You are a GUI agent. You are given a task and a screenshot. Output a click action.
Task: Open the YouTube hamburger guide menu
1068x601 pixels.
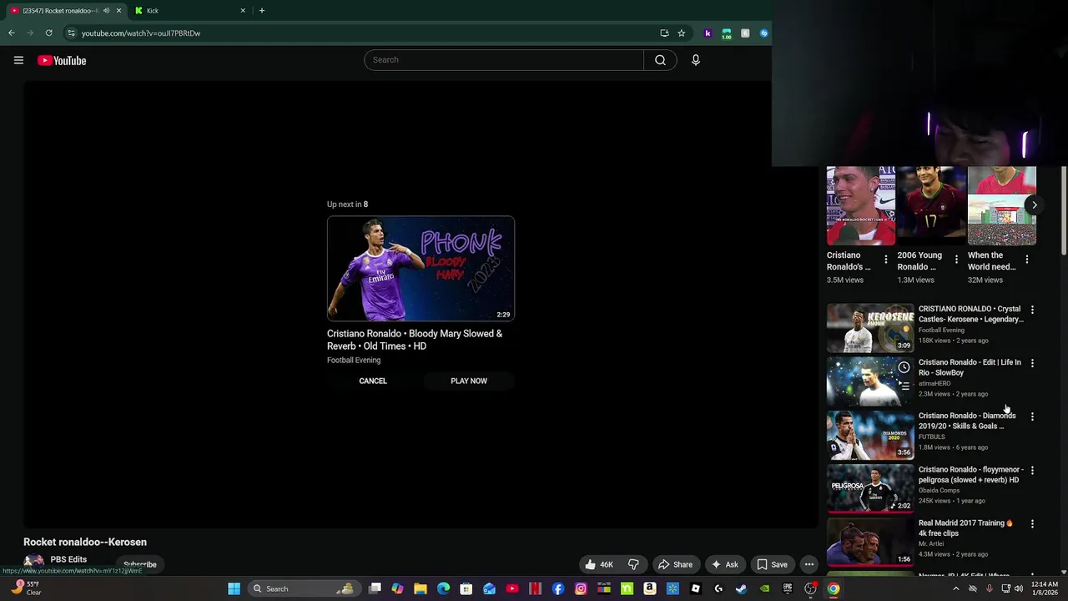coord(18,60)
